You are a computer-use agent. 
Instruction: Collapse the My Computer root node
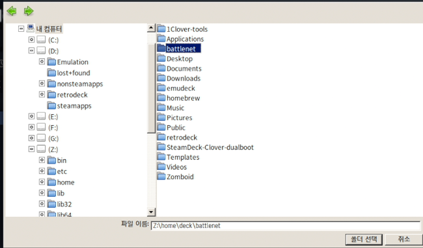tap(21, 29)
